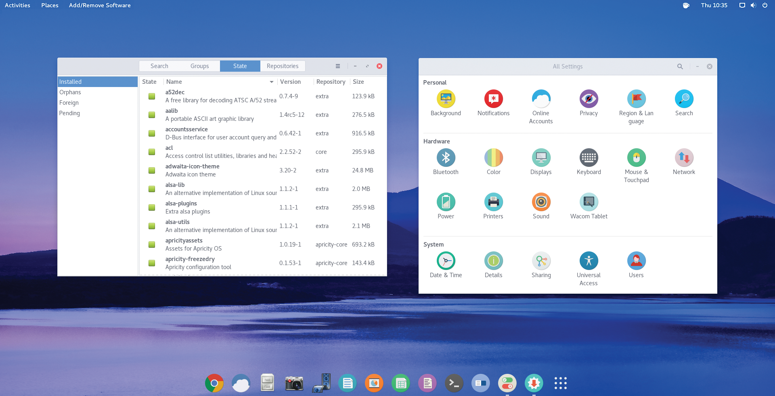Toggle the acl package state box
This screenshot has width=775, height=396.
tap(151, 152)
